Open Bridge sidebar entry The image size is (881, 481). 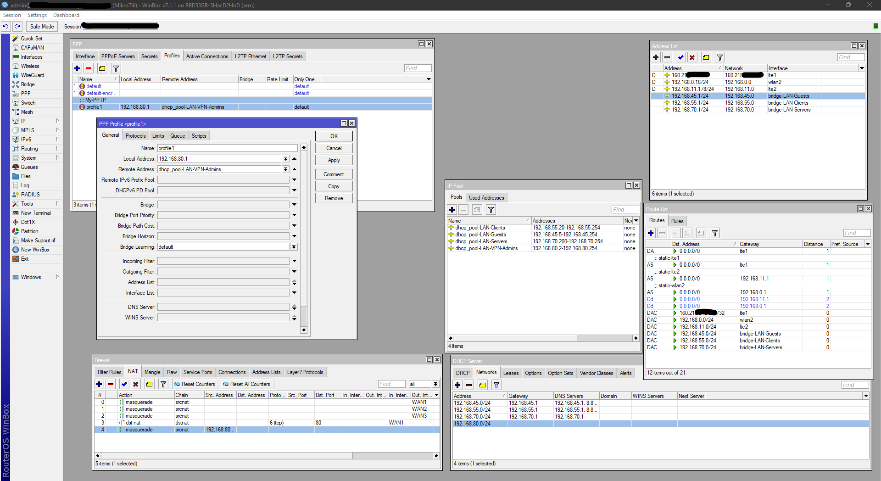[x=28, y=84]
